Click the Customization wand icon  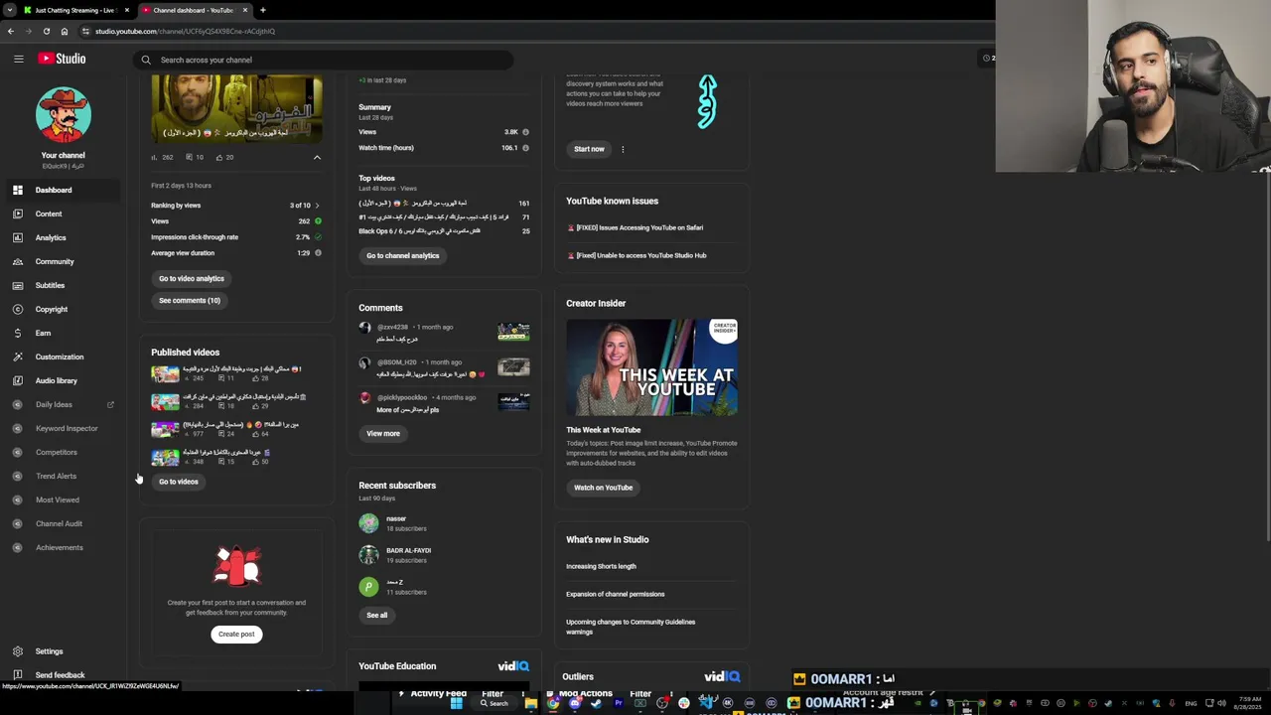[x=17, y=357]
